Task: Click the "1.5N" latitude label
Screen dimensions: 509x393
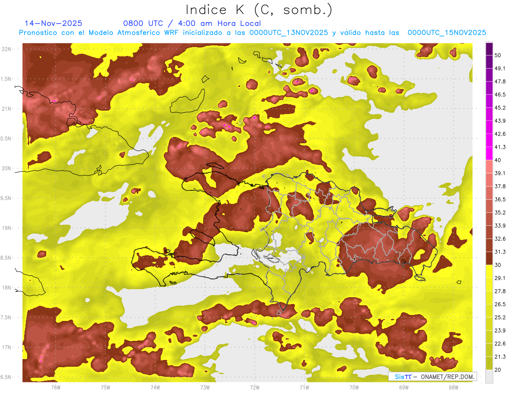Action: [6, 79]
